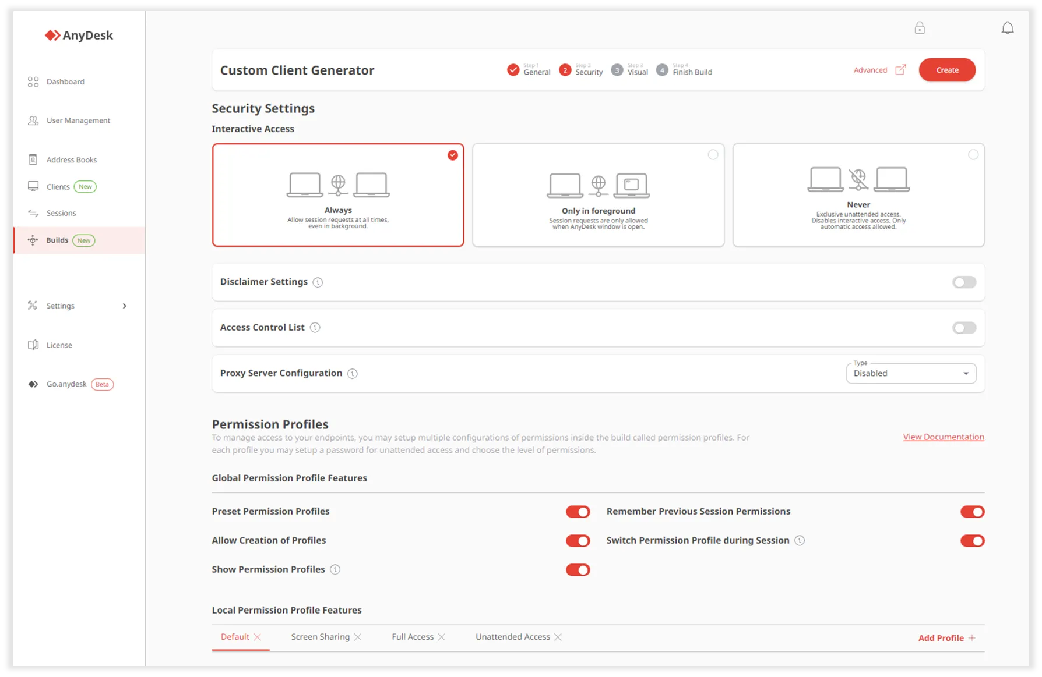This screenshot has width=1042, height=677.
Task: Enable the Disclaimer Settings toggle
Action: tap(964, 282)
